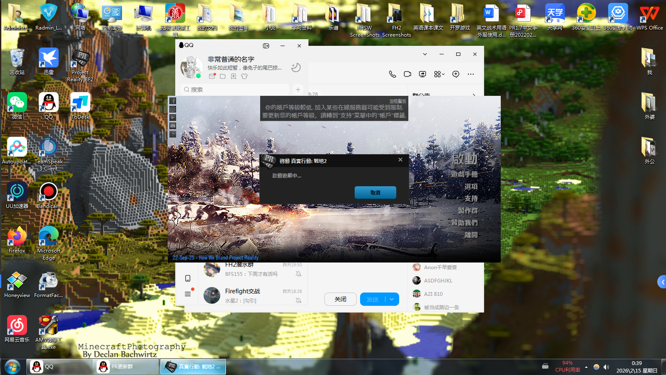Click the screen share icon in QQ chat

pos(422,74)
